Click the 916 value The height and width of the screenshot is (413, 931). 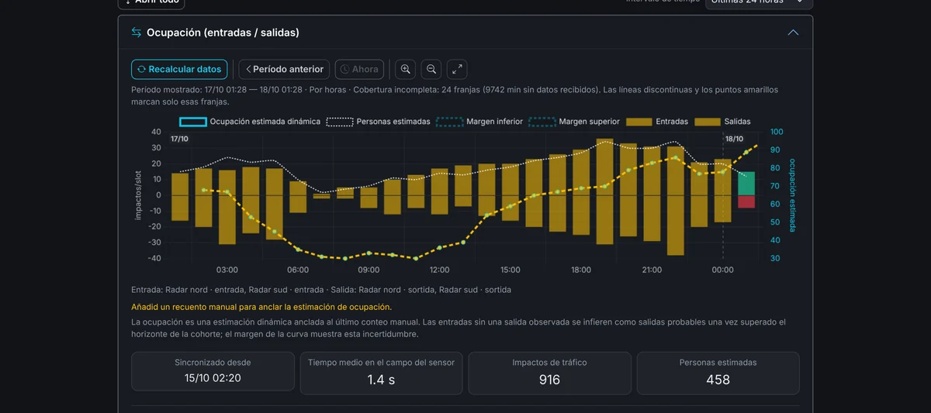(549, 380)
